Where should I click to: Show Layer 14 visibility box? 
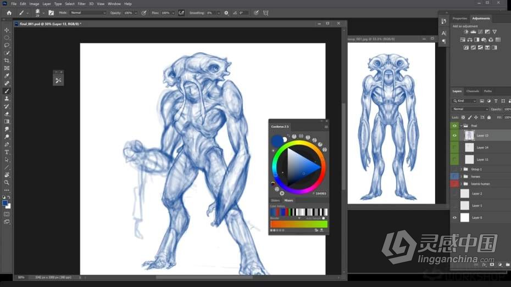click(454, 148)
